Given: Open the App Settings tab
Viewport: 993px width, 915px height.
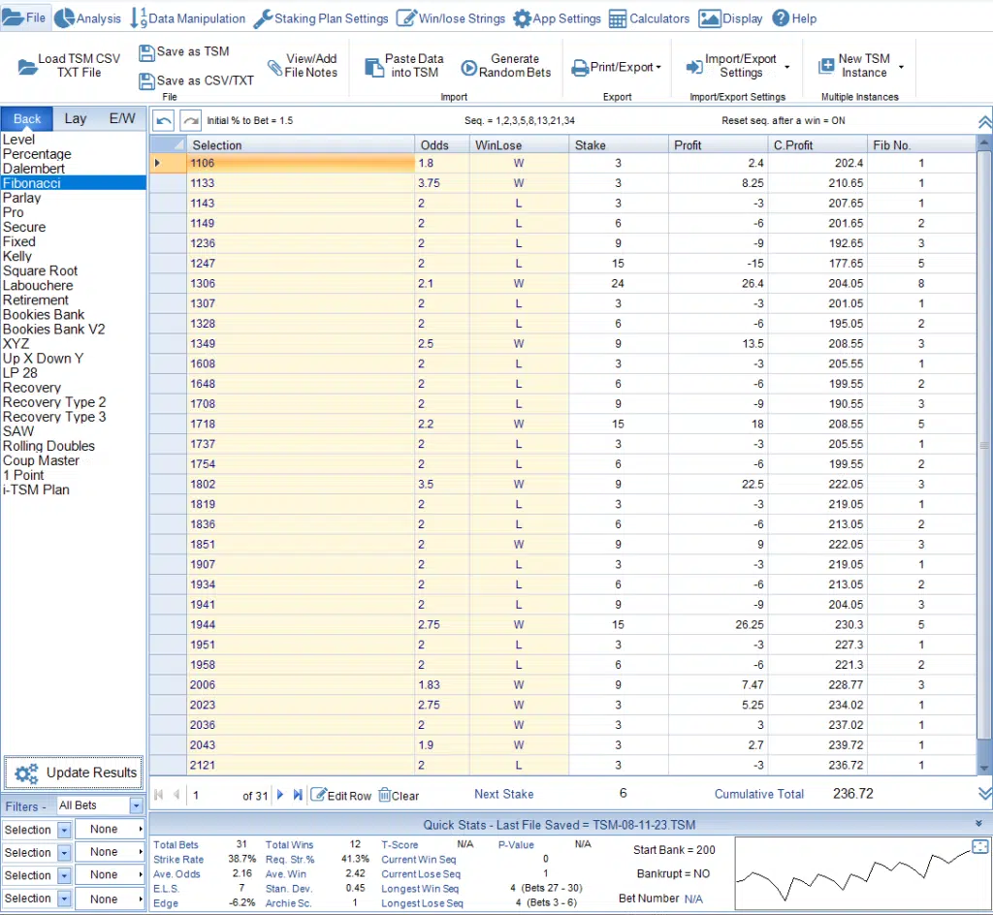Looking at the screenshot, I should (557, 18).
